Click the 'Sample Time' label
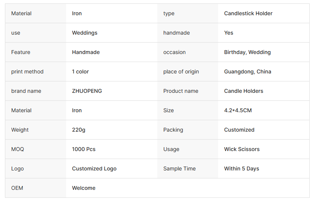This screenshot has width=315, height=202. pos(179,169)
